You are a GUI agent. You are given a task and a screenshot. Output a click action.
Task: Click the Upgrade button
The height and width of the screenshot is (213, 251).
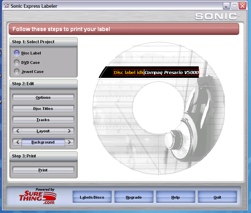pyautogui.click(x=134, y=197)
